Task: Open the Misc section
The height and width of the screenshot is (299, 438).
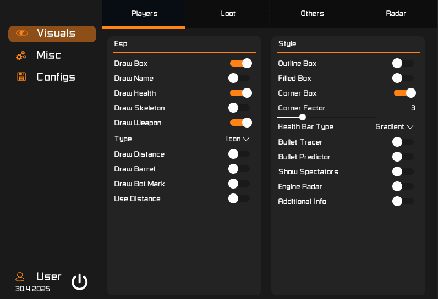Action: (48, 55)
